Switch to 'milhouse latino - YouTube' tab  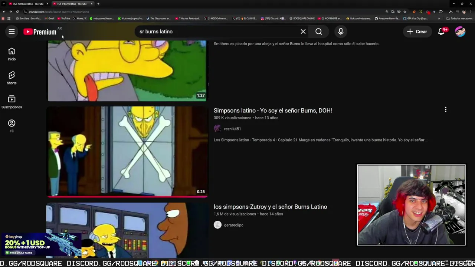click(28, 4)
